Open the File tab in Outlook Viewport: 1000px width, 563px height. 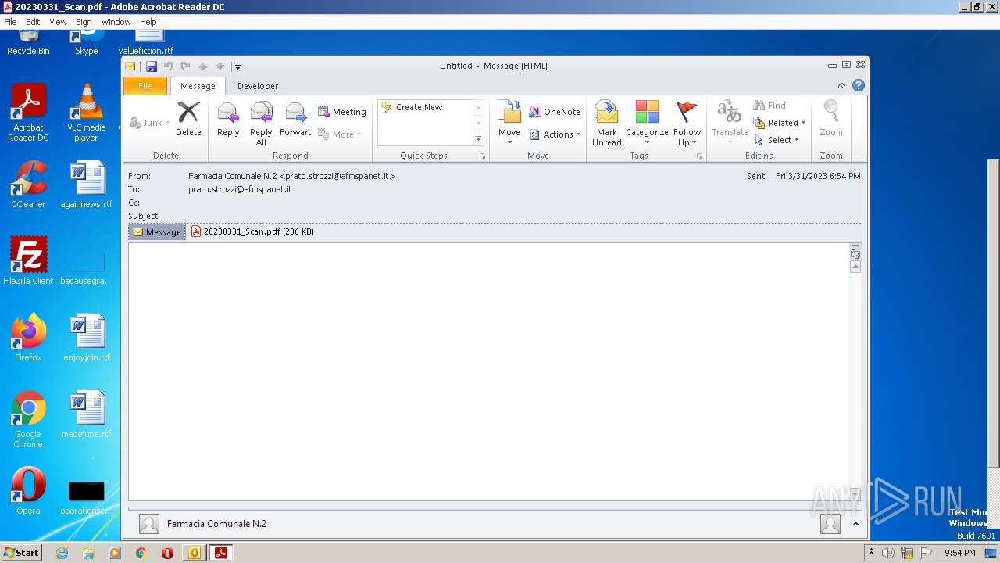[x=145, y=86]
